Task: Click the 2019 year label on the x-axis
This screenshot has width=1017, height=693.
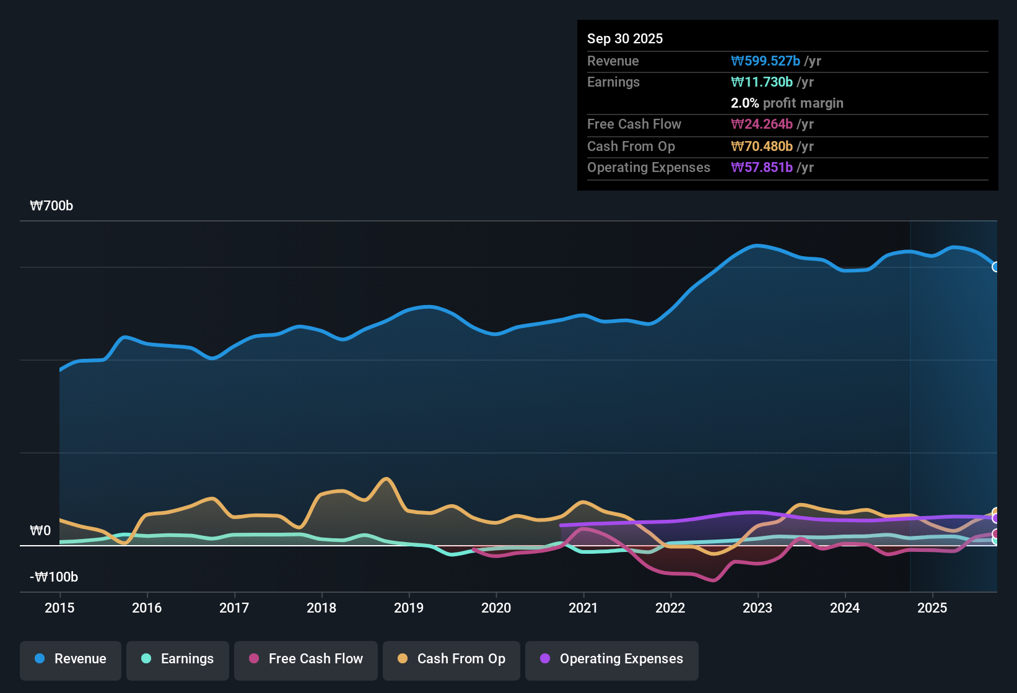Action: (409, 608)
